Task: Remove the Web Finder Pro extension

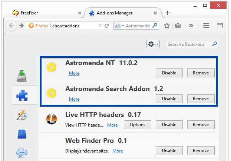Action: tap(201, 151)
